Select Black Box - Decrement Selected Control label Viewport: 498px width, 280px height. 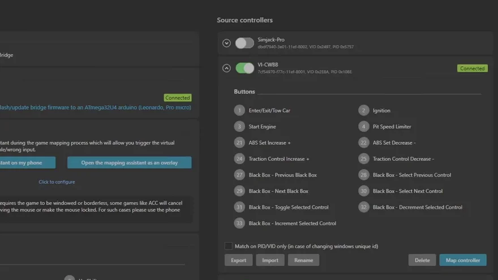click(x=418, y=207)
